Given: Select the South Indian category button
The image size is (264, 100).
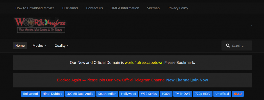Looking at the screenshot, I should coord(107,94).
